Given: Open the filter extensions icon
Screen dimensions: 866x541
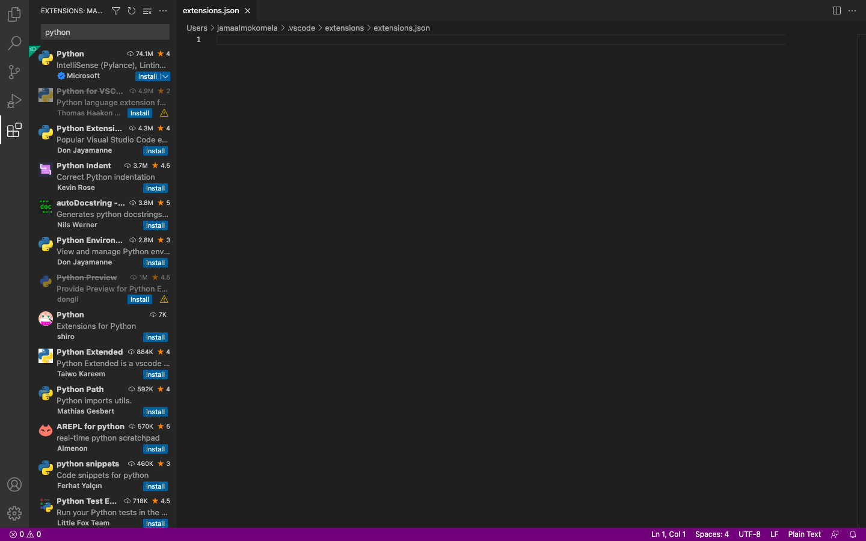Looking at the screenshot, I should 116,10.
